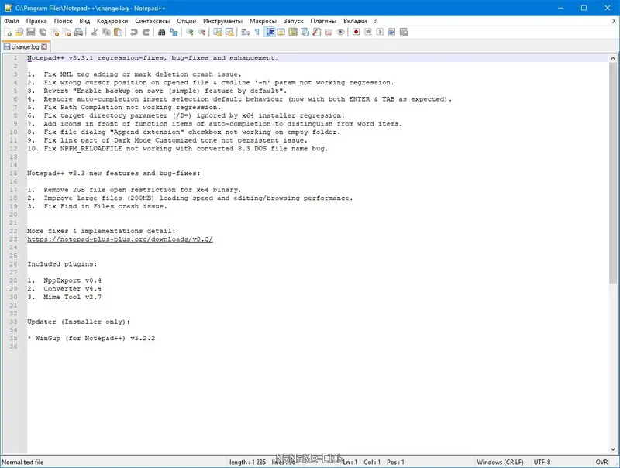Open the Вкладки menu
The image size is (620, 468).
[x=355, y=22]
